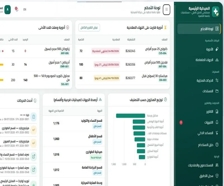Image resolution: width=224 pixels, height=186 pixels.
Task: Click the الصلاحية column header
Action: (x=116, y=39)
